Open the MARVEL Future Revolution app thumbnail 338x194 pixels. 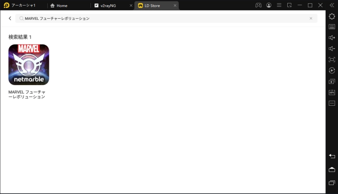(29, 65)
